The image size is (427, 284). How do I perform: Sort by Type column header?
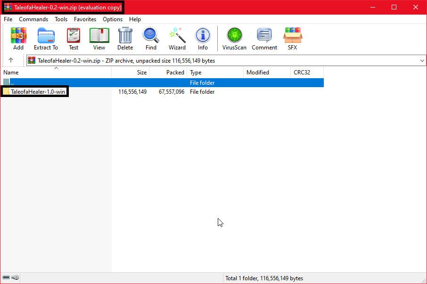215,73
